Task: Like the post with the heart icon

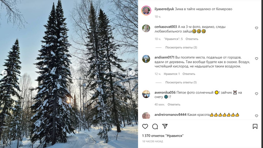Action: 145,126
